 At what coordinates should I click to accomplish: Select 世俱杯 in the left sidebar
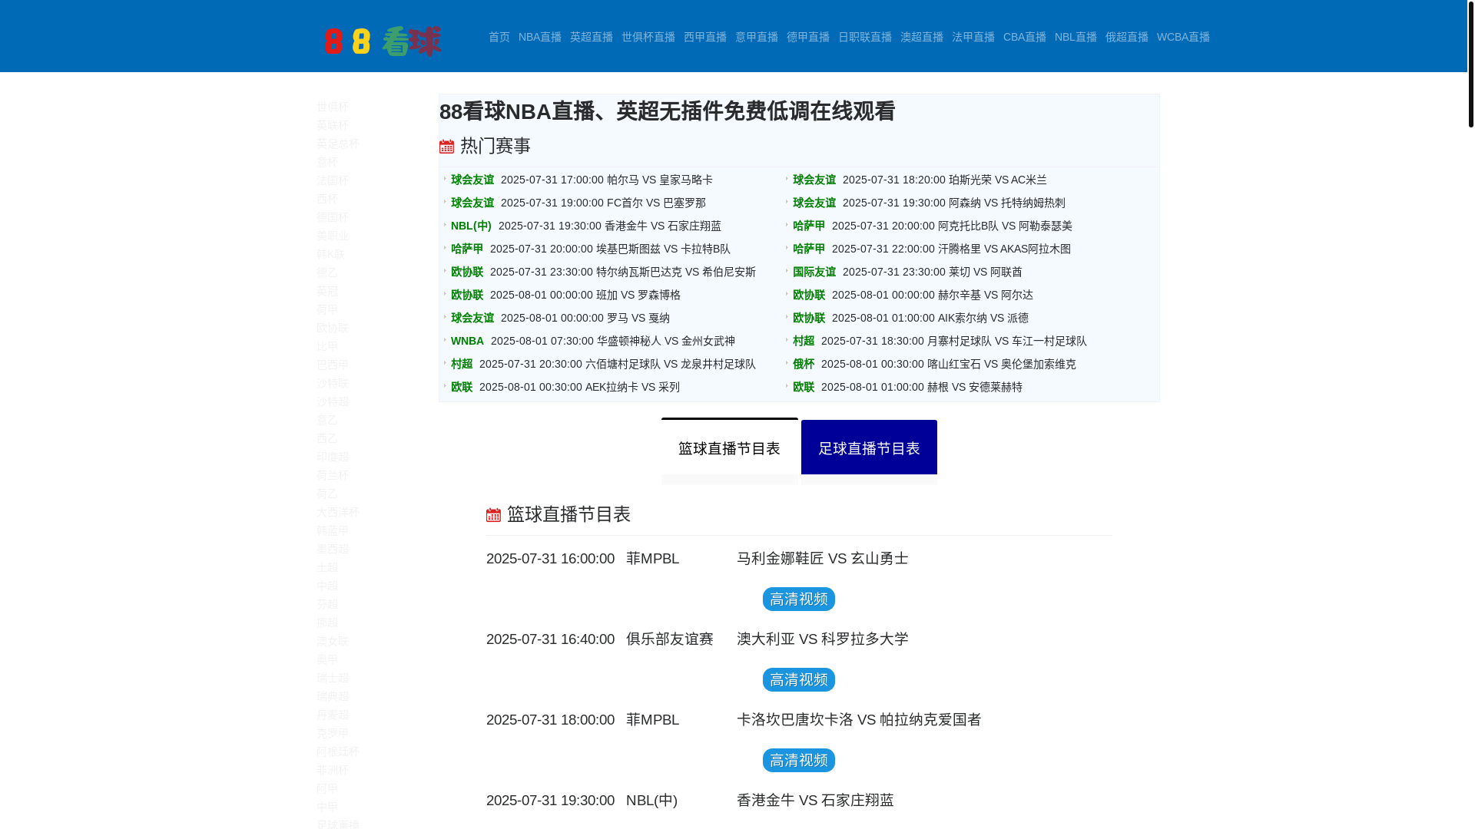click(333, 107)
